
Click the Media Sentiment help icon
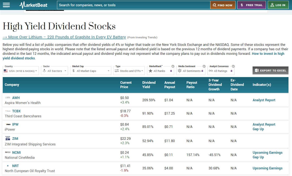click(204, 66)
